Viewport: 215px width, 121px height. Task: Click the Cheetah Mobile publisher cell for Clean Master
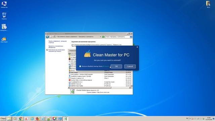coord(108,73)
